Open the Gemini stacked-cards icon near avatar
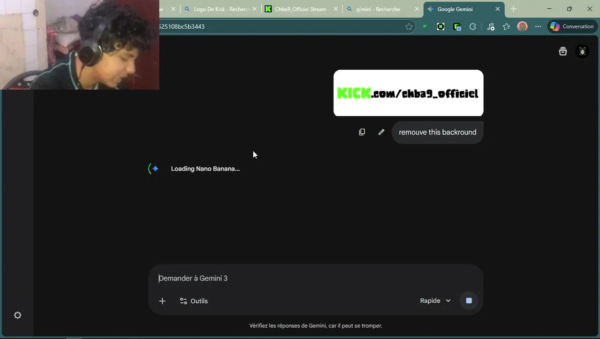Screen dimensions: 600x339 563,51
